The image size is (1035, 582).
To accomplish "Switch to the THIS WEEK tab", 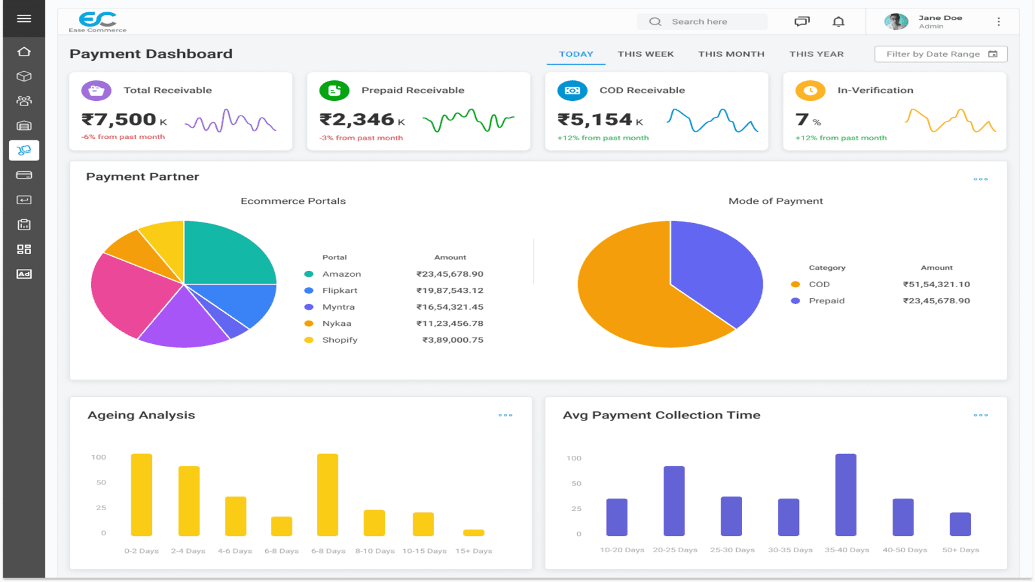I will click(x=645, y=54).
